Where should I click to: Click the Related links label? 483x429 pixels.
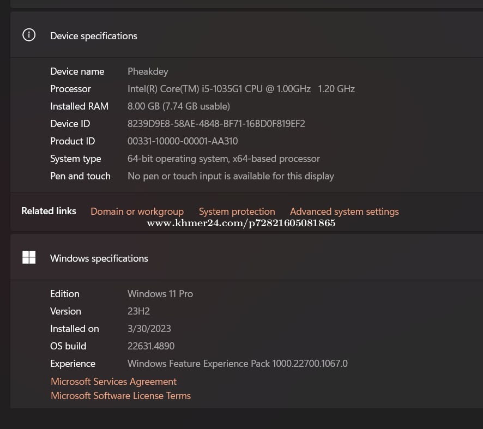49,211
